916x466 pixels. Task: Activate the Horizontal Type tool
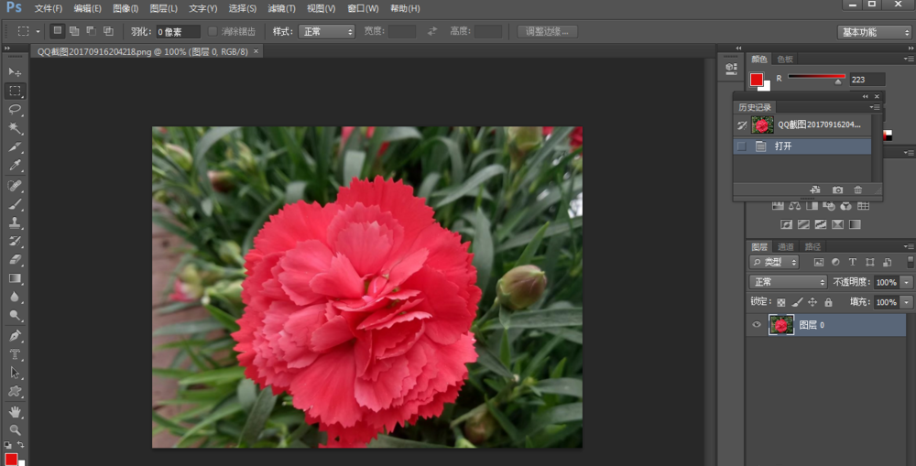pyautogui.click(x=15, y=354)
